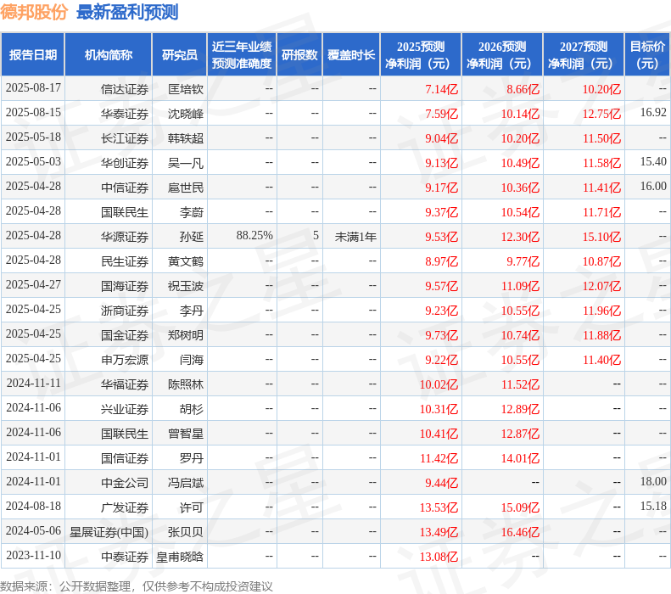Select analyst 祝玉波
The height and width of the screenshot is (594, 671).
pyautogui.click(x=186, y=286)
